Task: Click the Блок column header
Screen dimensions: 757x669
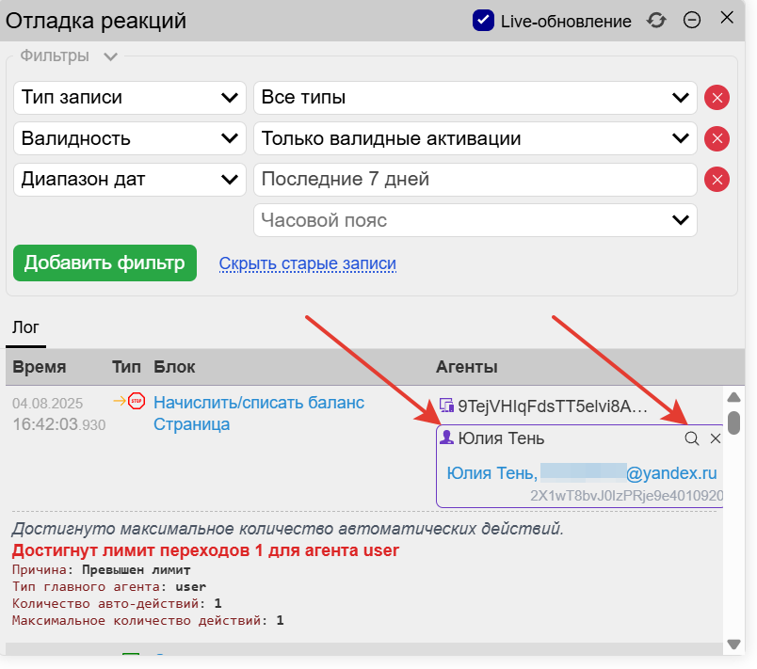Action: point(174,367)
